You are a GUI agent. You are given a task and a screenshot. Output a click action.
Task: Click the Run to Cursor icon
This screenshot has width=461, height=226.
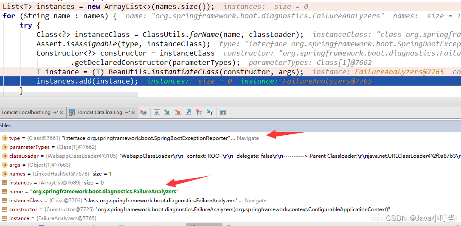(x=210, y=112)
